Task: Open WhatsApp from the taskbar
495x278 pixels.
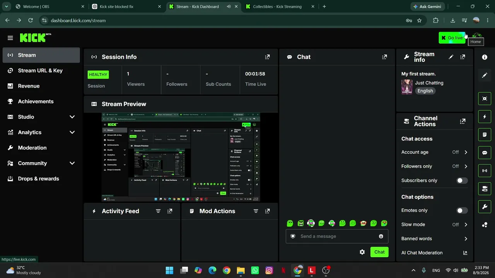Action: [255, 270]
